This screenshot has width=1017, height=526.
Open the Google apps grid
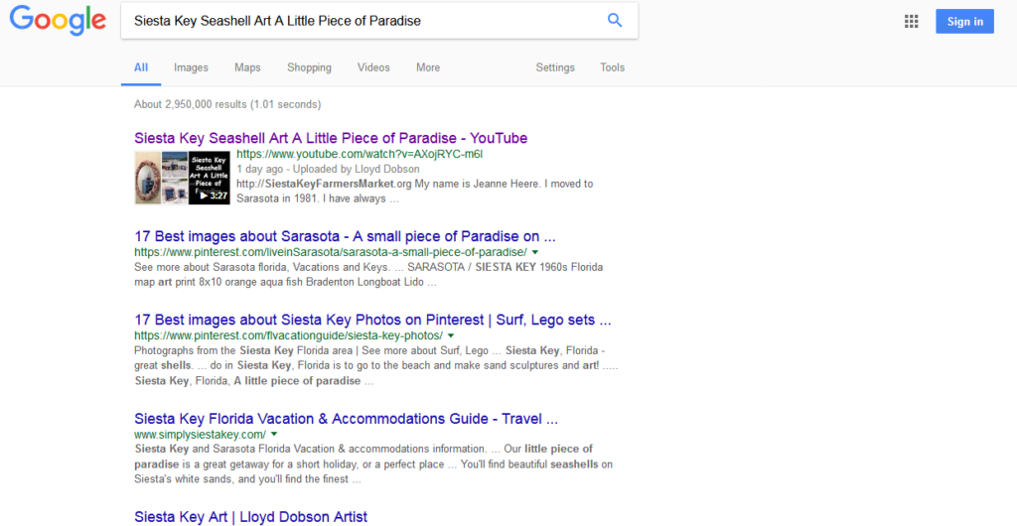[x=912, y=22]
